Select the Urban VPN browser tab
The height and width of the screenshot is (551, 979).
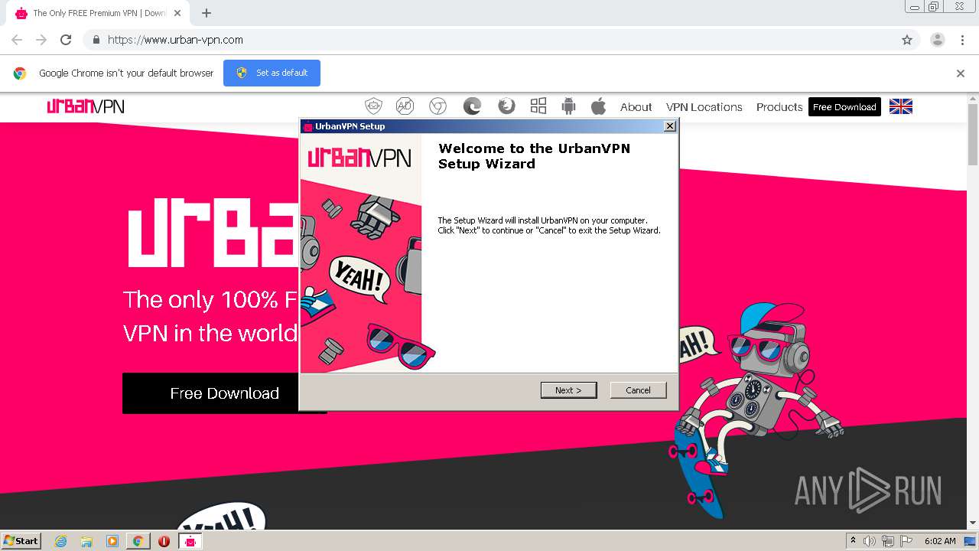coord(97,13)
